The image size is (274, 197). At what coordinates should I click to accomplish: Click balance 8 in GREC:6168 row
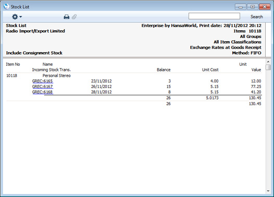[x=169, y=92]
